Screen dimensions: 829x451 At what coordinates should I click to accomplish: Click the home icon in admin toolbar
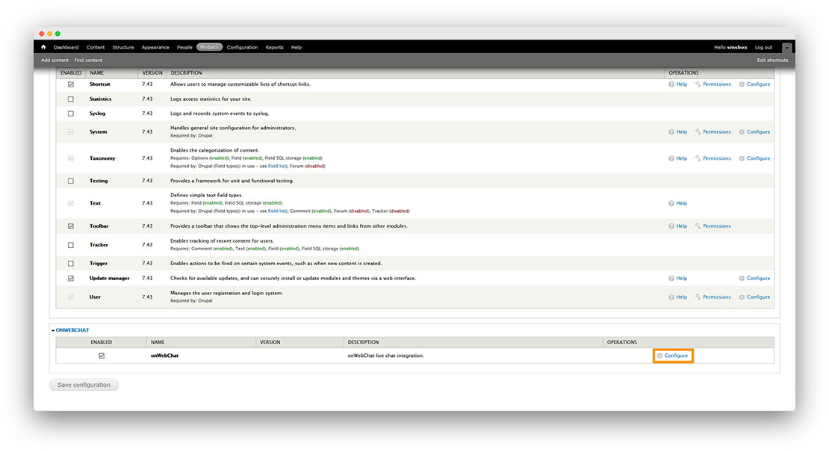coord(43,47)
